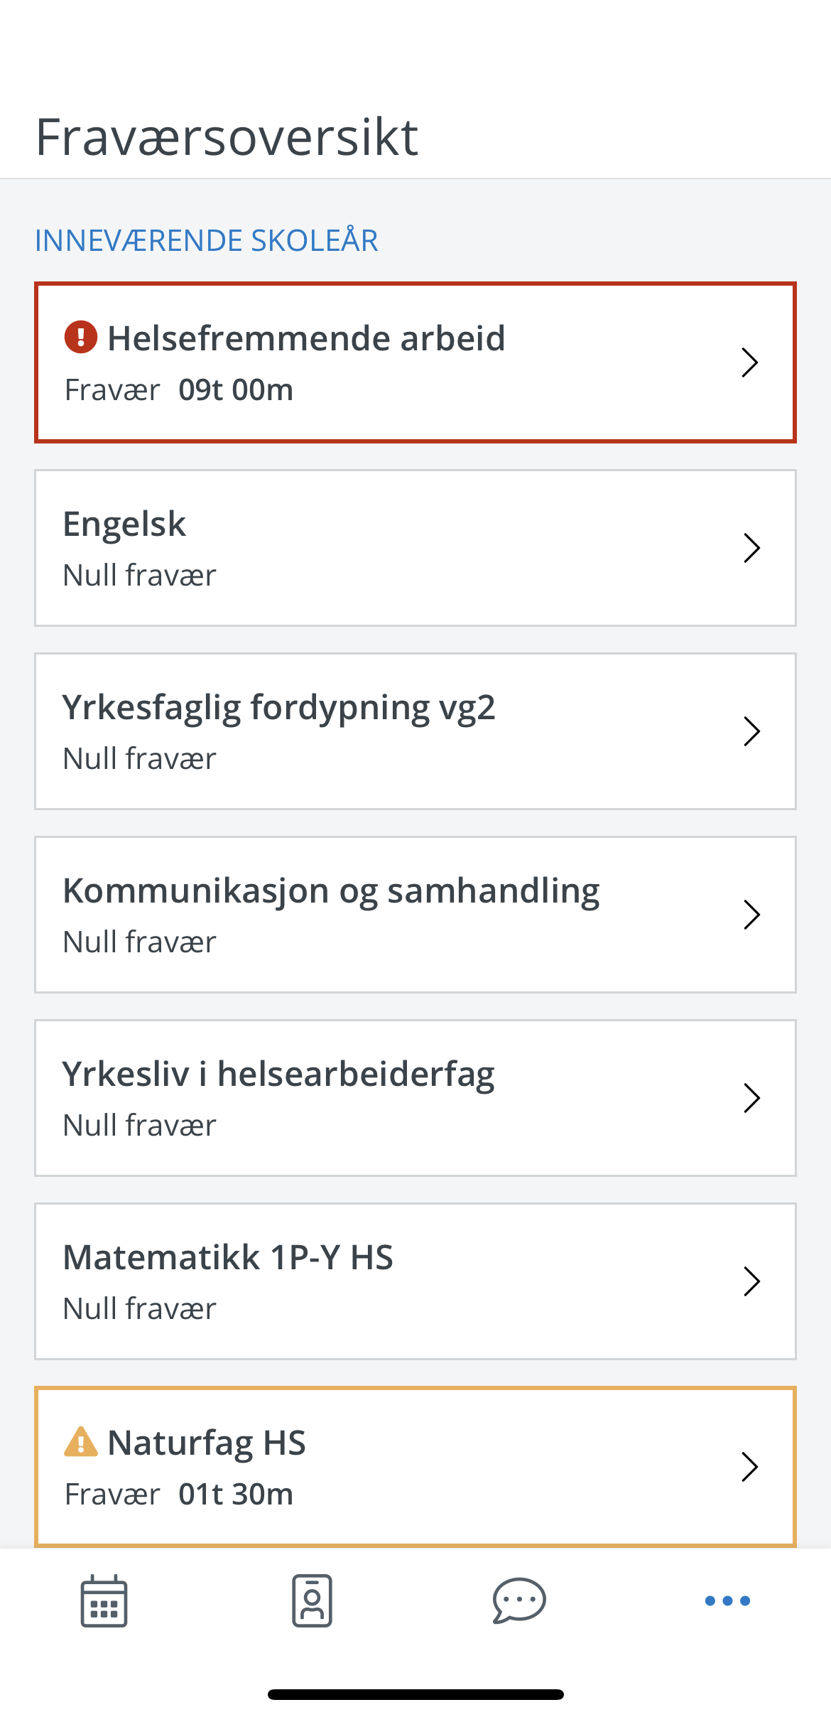Tap orange warning icon beside Naturfag HS
The width and height of the screenshot is (831, 1717).
(x=81, y=1442)
